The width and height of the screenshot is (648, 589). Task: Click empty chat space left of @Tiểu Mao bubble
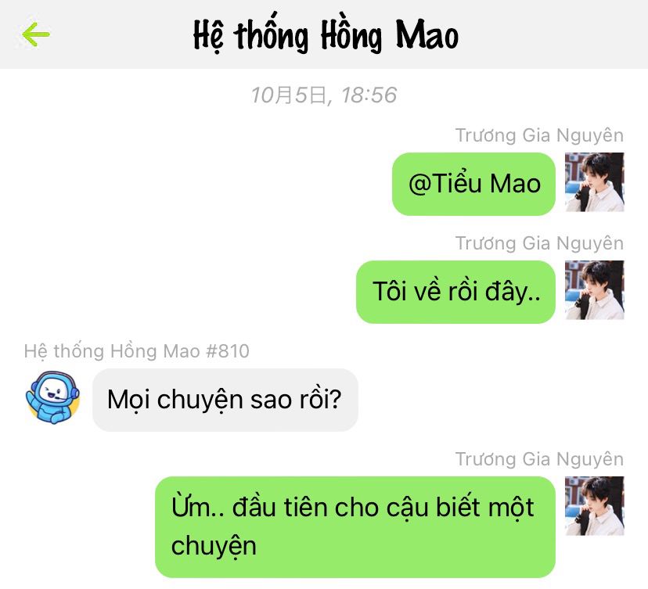click(194, 184)
